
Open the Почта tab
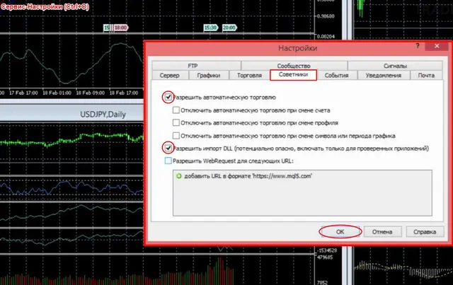click(x=426, y=75)
